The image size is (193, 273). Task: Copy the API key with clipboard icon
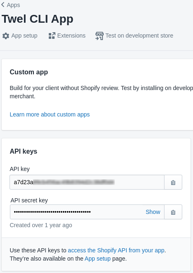click(x=173, y=182)
